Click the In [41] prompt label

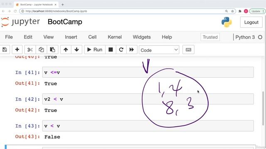coord(28,72)
